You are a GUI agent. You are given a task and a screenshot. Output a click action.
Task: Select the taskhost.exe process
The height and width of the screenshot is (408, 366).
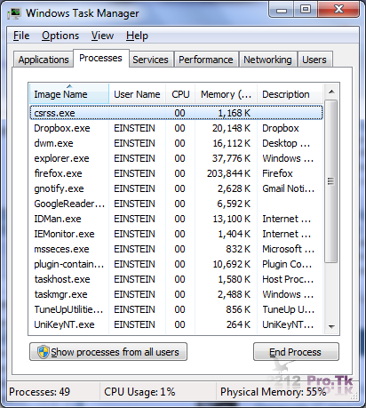point(176,279)
